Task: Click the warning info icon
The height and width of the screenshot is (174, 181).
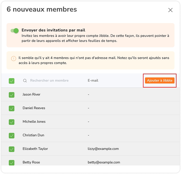Action: click(14, 59)
